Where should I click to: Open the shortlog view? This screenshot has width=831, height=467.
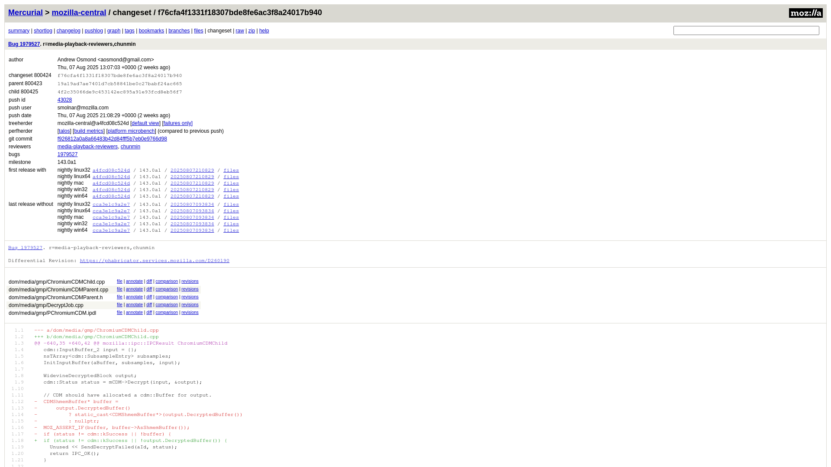pyautogui.click(x=43, y=31)
